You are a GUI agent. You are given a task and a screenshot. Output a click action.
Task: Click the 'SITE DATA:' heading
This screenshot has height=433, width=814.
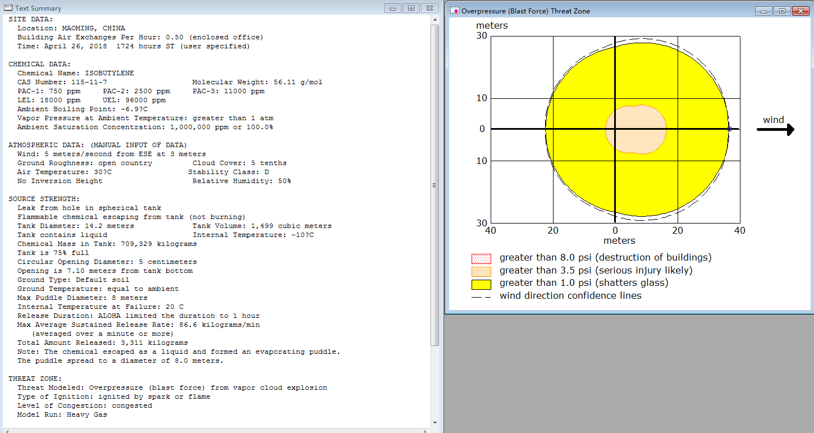pyautogui.click(x=31, y=19)
